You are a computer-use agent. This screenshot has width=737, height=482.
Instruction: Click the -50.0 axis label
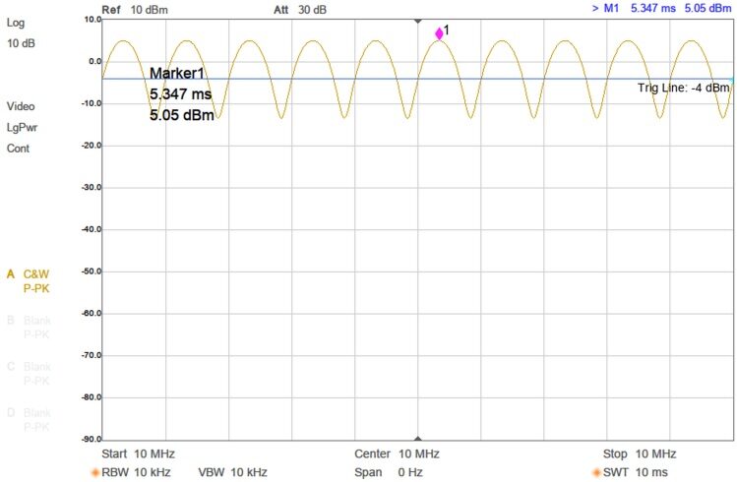pos(92,271)
